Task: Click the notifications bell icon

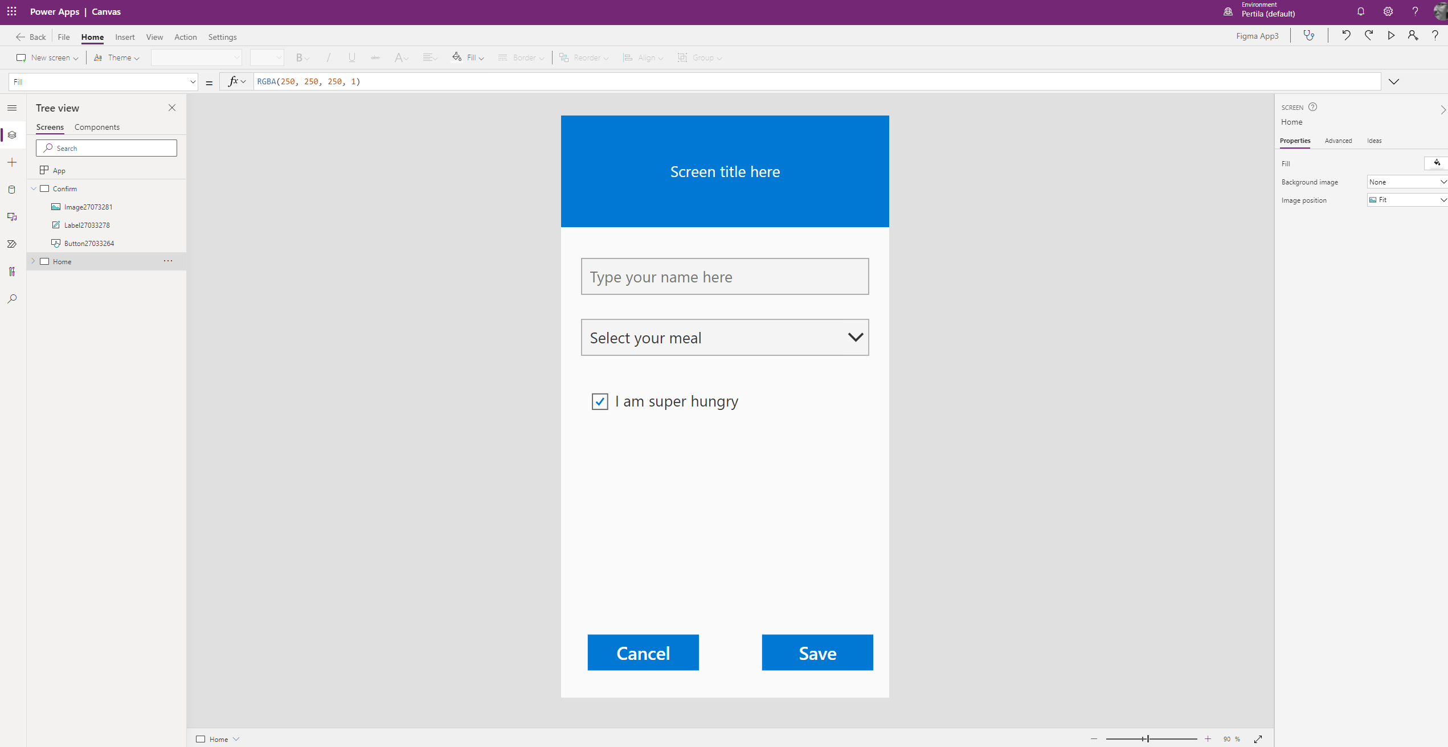Action: [1360, 11]
